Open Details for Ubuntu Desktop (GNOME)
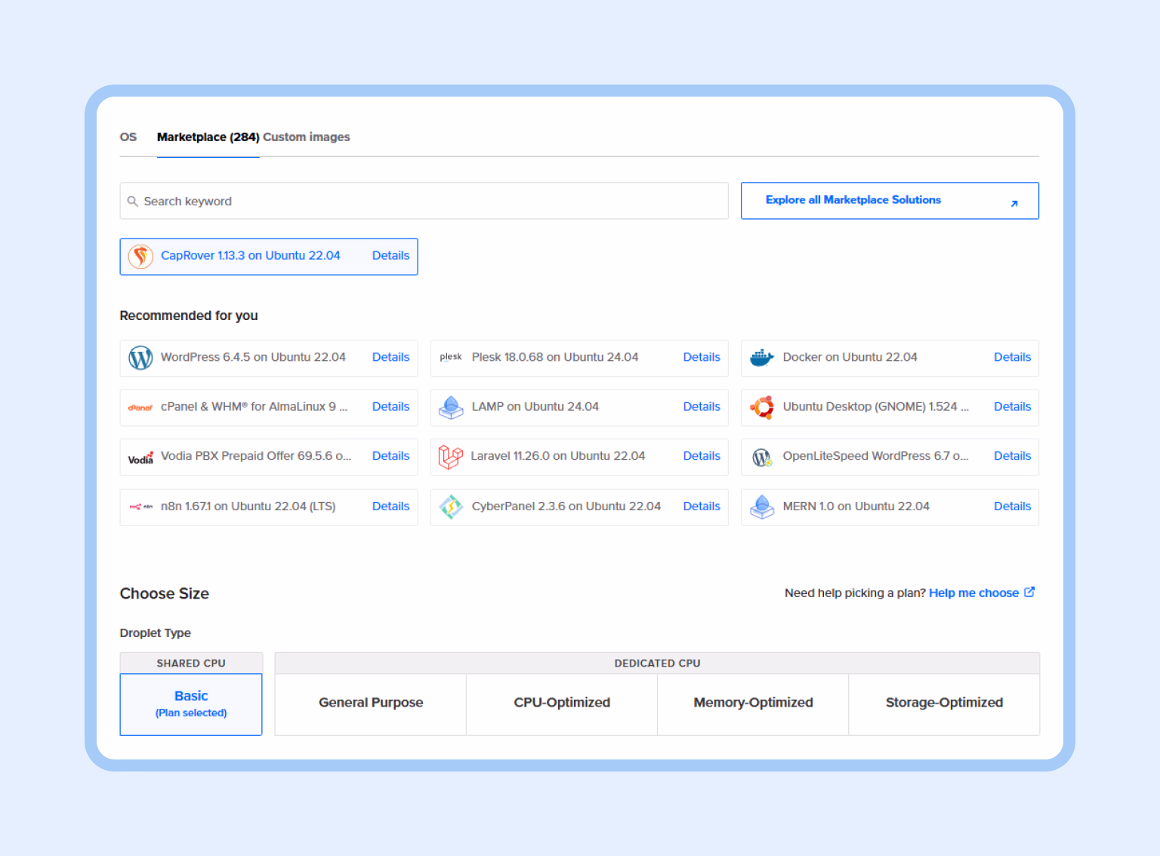The image size is (1160, 856). 1012,407
